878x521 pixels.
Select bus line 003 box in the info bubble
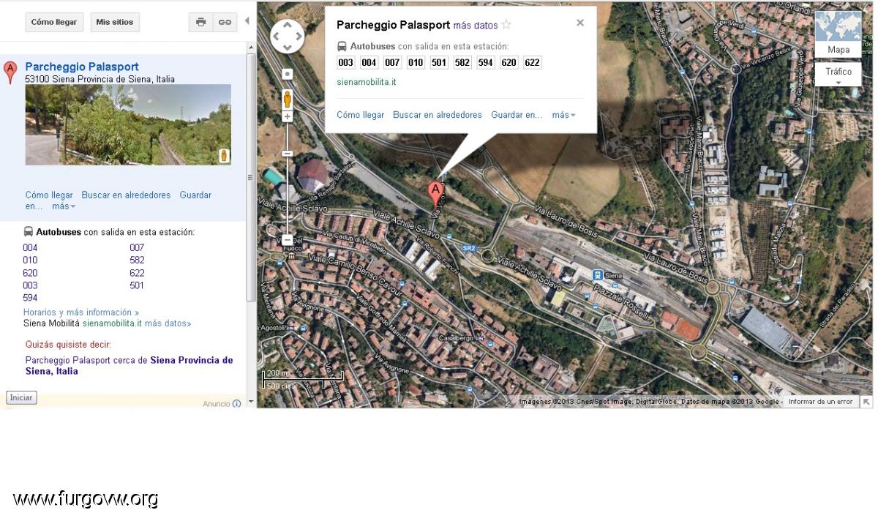click(345, 62)
